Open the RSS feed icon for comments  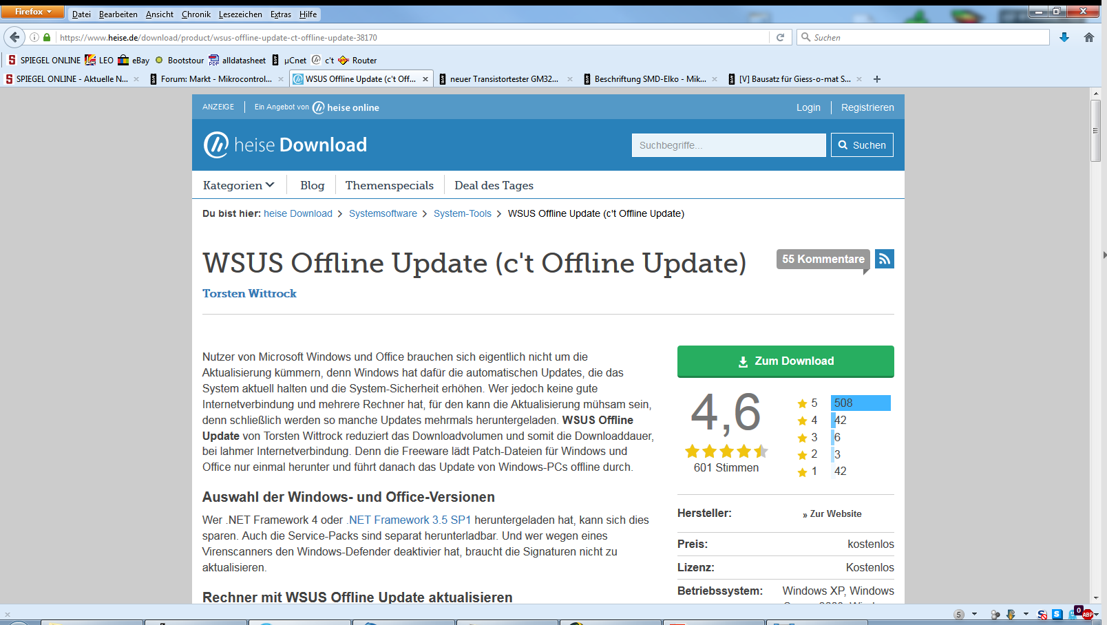click(885, 259)
